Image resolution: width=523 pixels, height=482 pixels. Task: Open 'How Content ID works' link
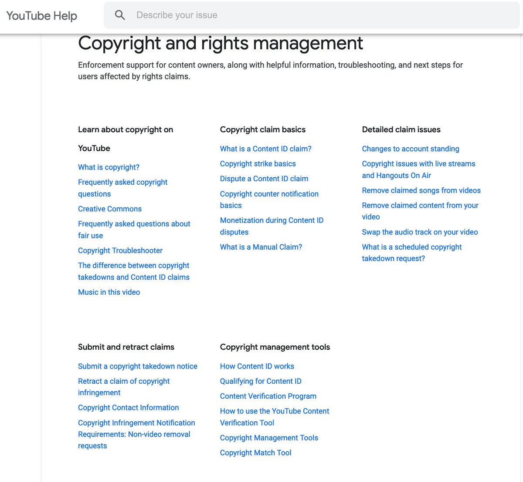(x=257, y=366)
